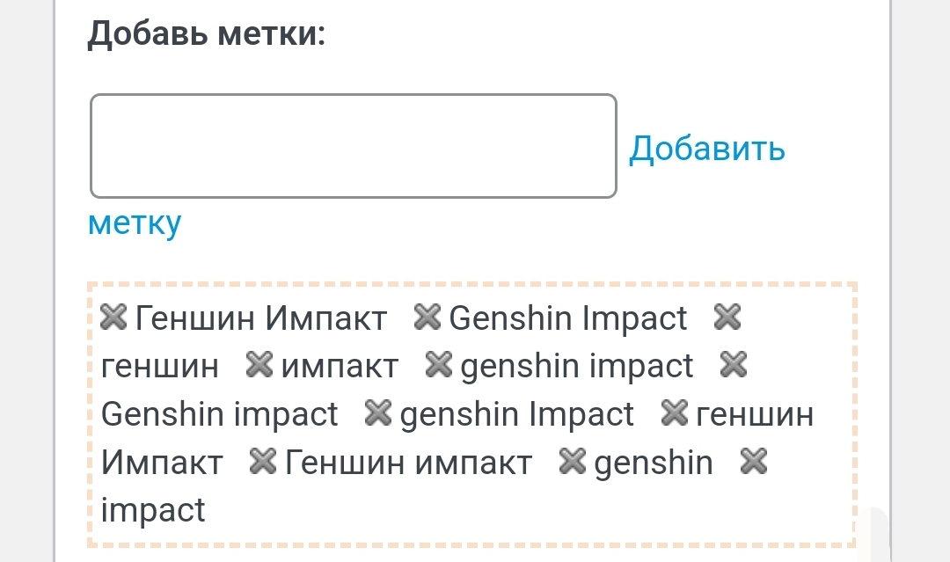Viewport: 950px width, 562px height.
Task: Click the "Добавить метку" link
Action: coord(706,149)
